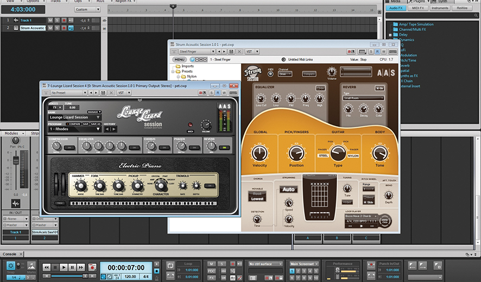Click SAVE AS button in Lounge Lizard
The image size is (481, 282).
(x=96, y=124)
